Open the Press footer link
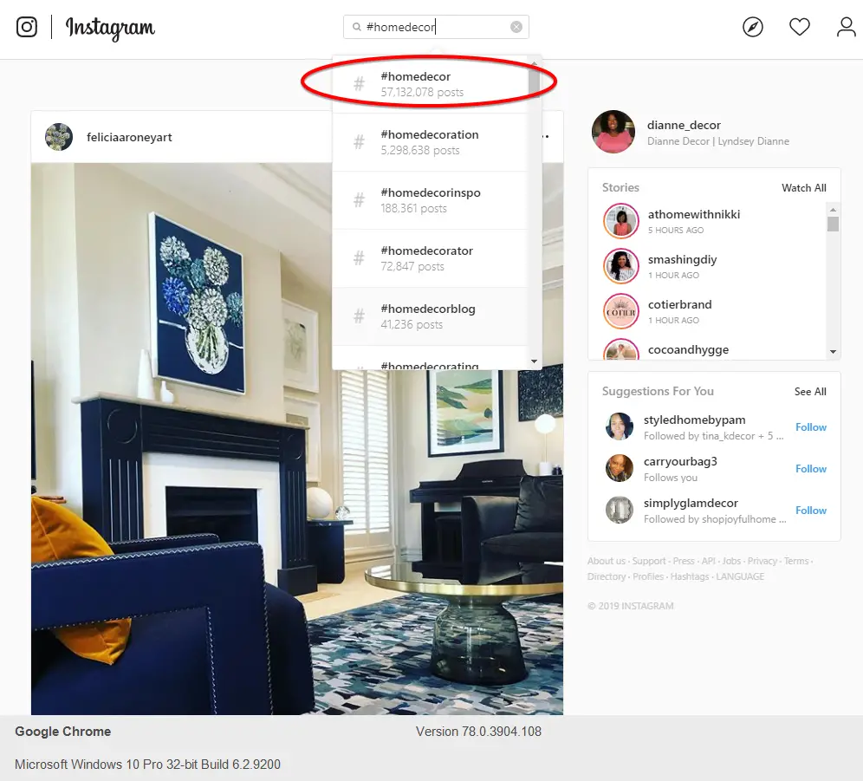The width and height of the screenshot is (863, 781). (684, 561)
